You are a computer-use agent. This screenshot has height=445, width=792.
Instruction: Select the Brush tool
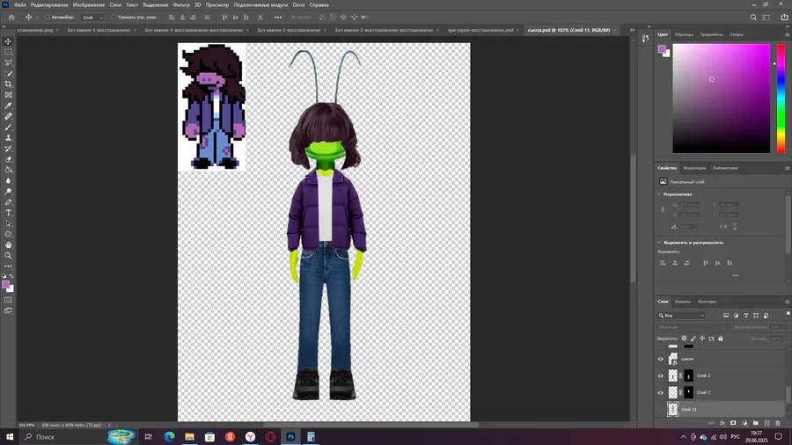[8, 128]
